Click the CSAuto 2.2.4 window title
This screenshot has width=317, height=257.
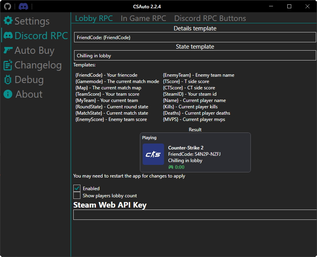coord(147,7)
